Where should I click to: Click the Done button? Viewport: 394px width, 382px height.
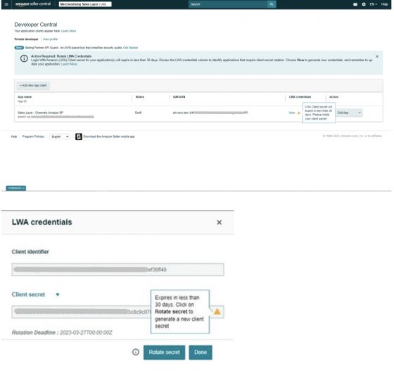201,352
